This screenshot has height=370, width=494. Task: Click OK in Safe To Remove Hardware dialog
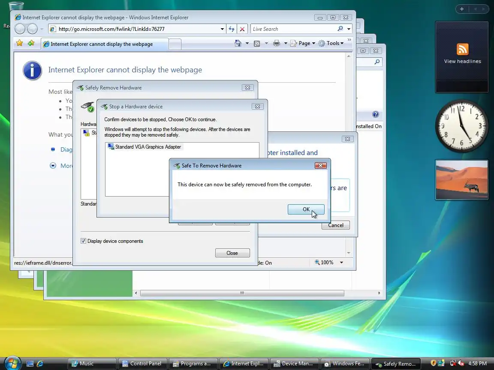point(306,209)
